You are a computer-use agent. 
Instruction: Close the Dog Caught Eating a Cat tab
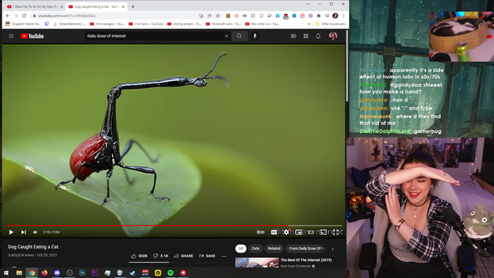123,7
